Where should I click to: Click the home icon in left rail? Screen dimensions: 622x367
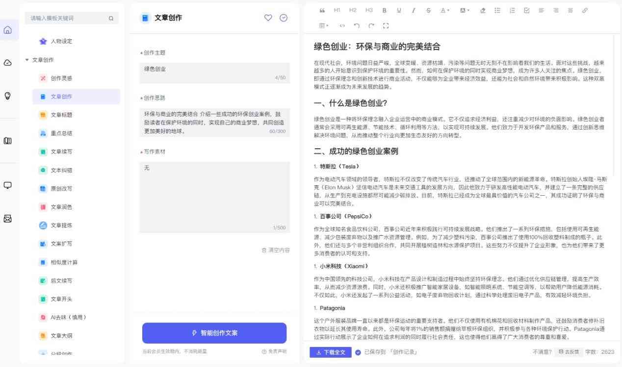pos(8,30)
